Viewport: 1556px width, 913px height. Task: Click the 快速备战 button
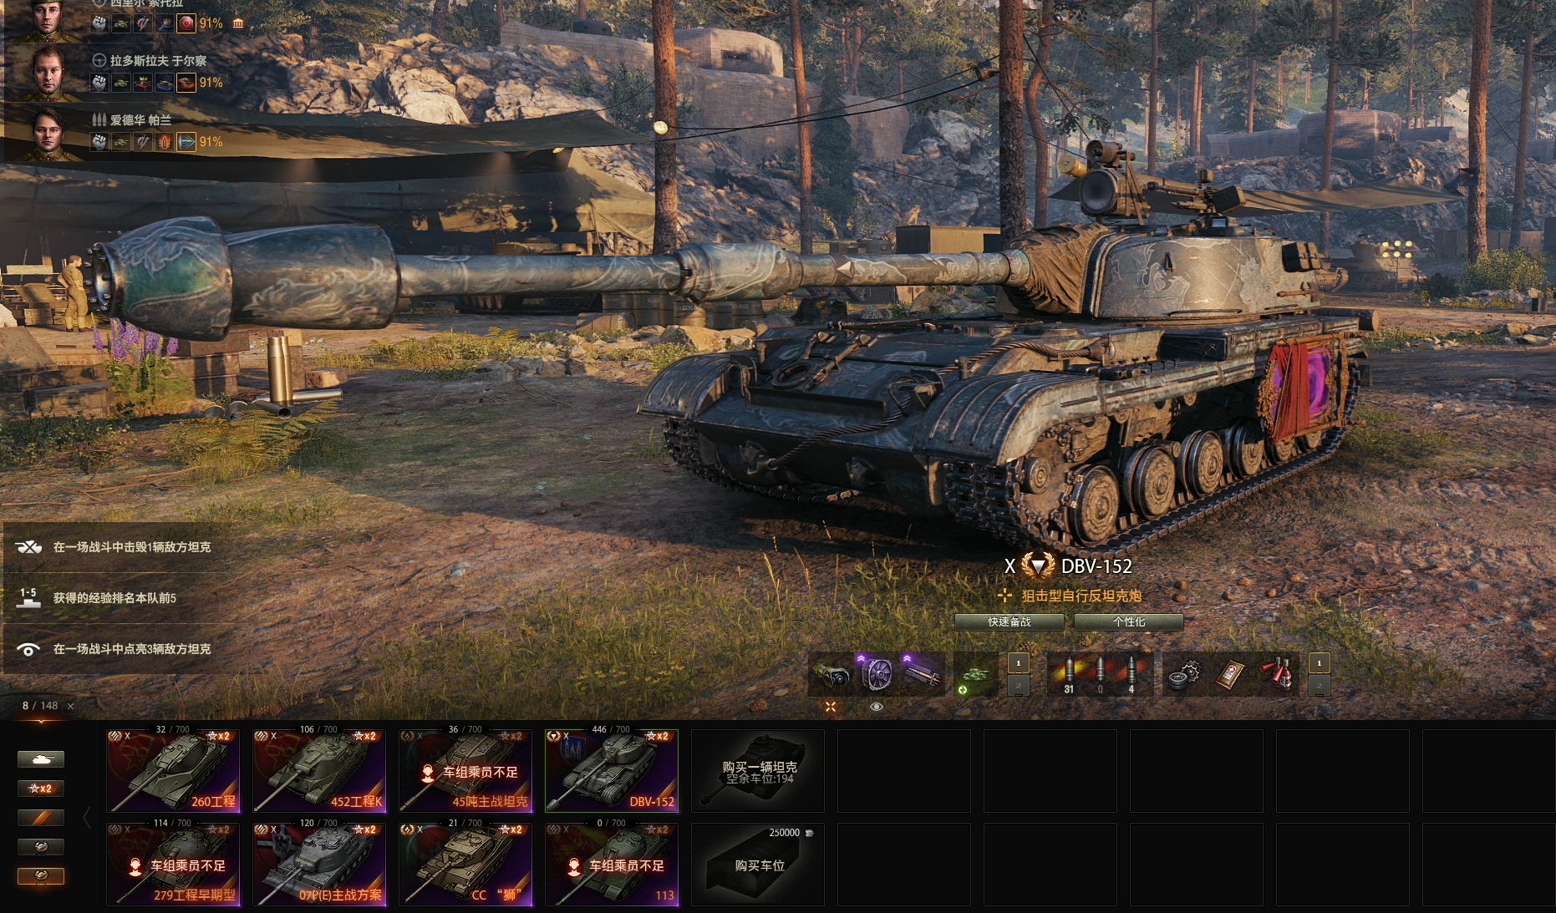(x=1009, y=621)
